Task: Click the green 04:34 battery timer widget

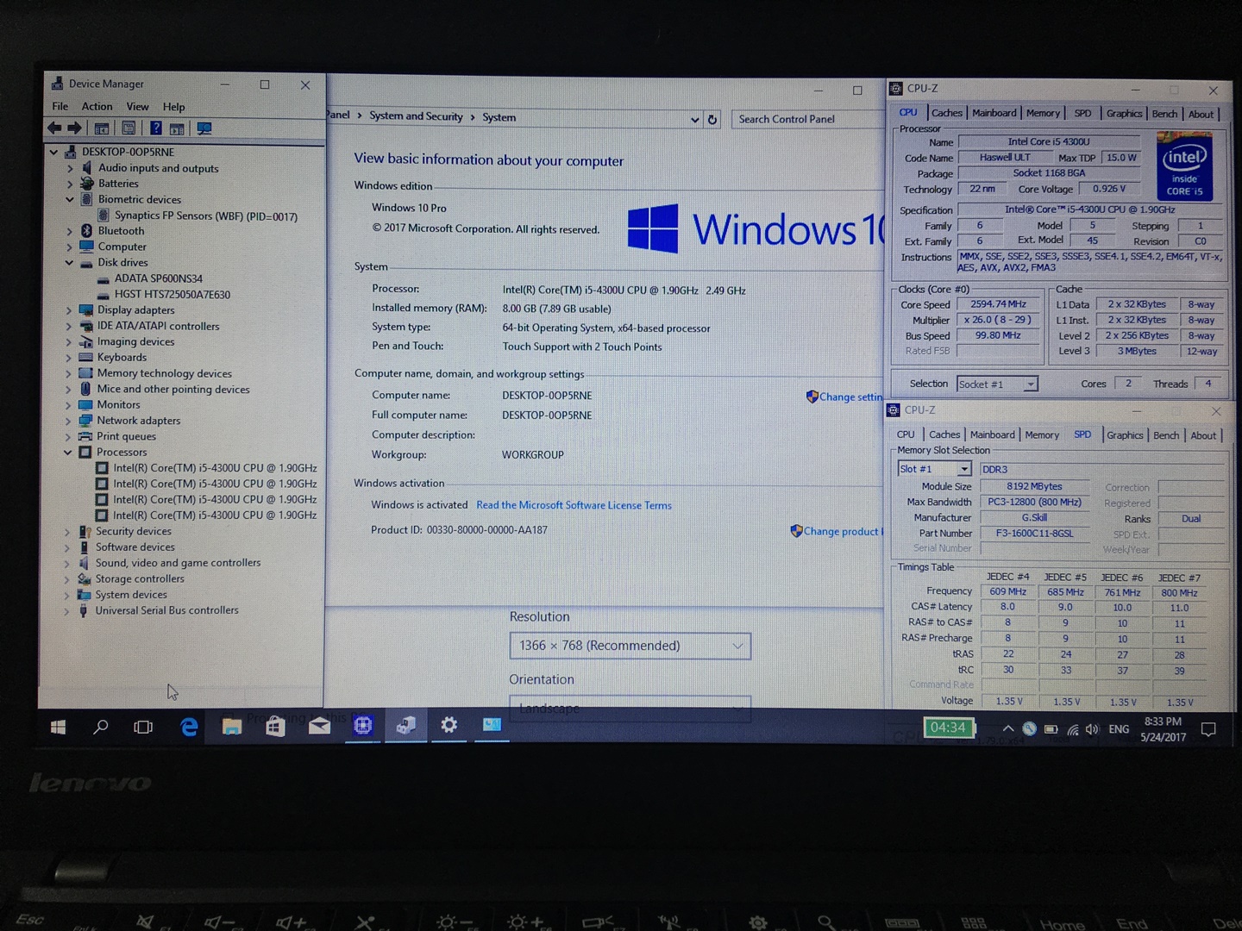Action: click(x=948, y=728)
